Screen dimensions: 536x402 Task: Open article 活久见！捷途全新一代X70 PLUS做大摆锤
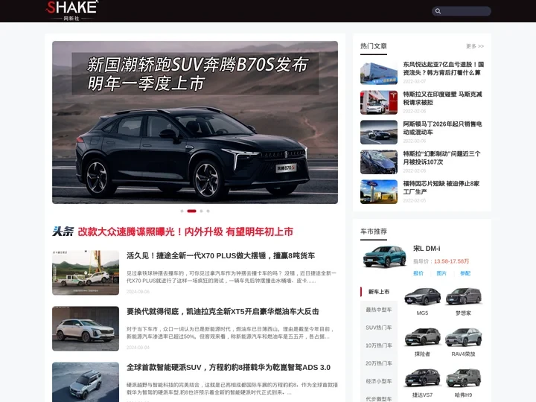click(x=221, y=255)
